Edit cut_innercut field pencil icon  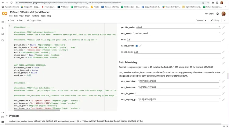coord(224,87)
